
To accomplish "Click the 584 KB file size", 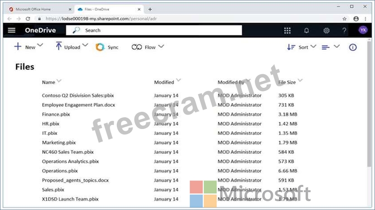I will point(286,152).
